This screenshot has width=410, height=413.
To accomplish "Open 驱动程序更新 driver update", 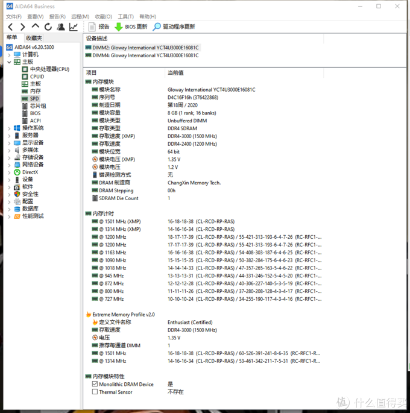I will pos(174,27).
